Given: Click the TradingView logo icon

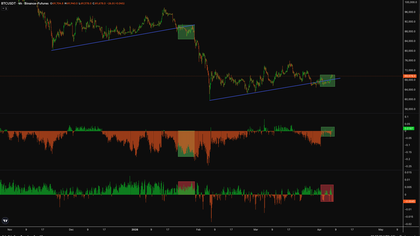Looking at the screenshot, I should (5, 221).
